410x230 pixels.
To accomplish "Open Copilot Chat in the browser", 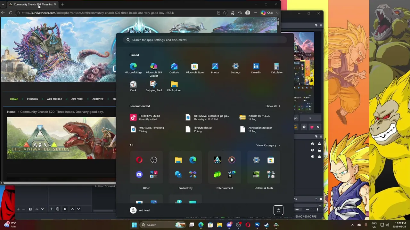I will point(267,13).
